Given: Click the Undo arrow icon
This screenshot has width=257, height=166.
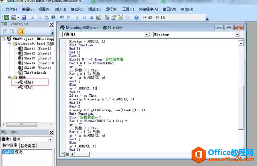Looking at the screenshot, I should pos(62,17).
